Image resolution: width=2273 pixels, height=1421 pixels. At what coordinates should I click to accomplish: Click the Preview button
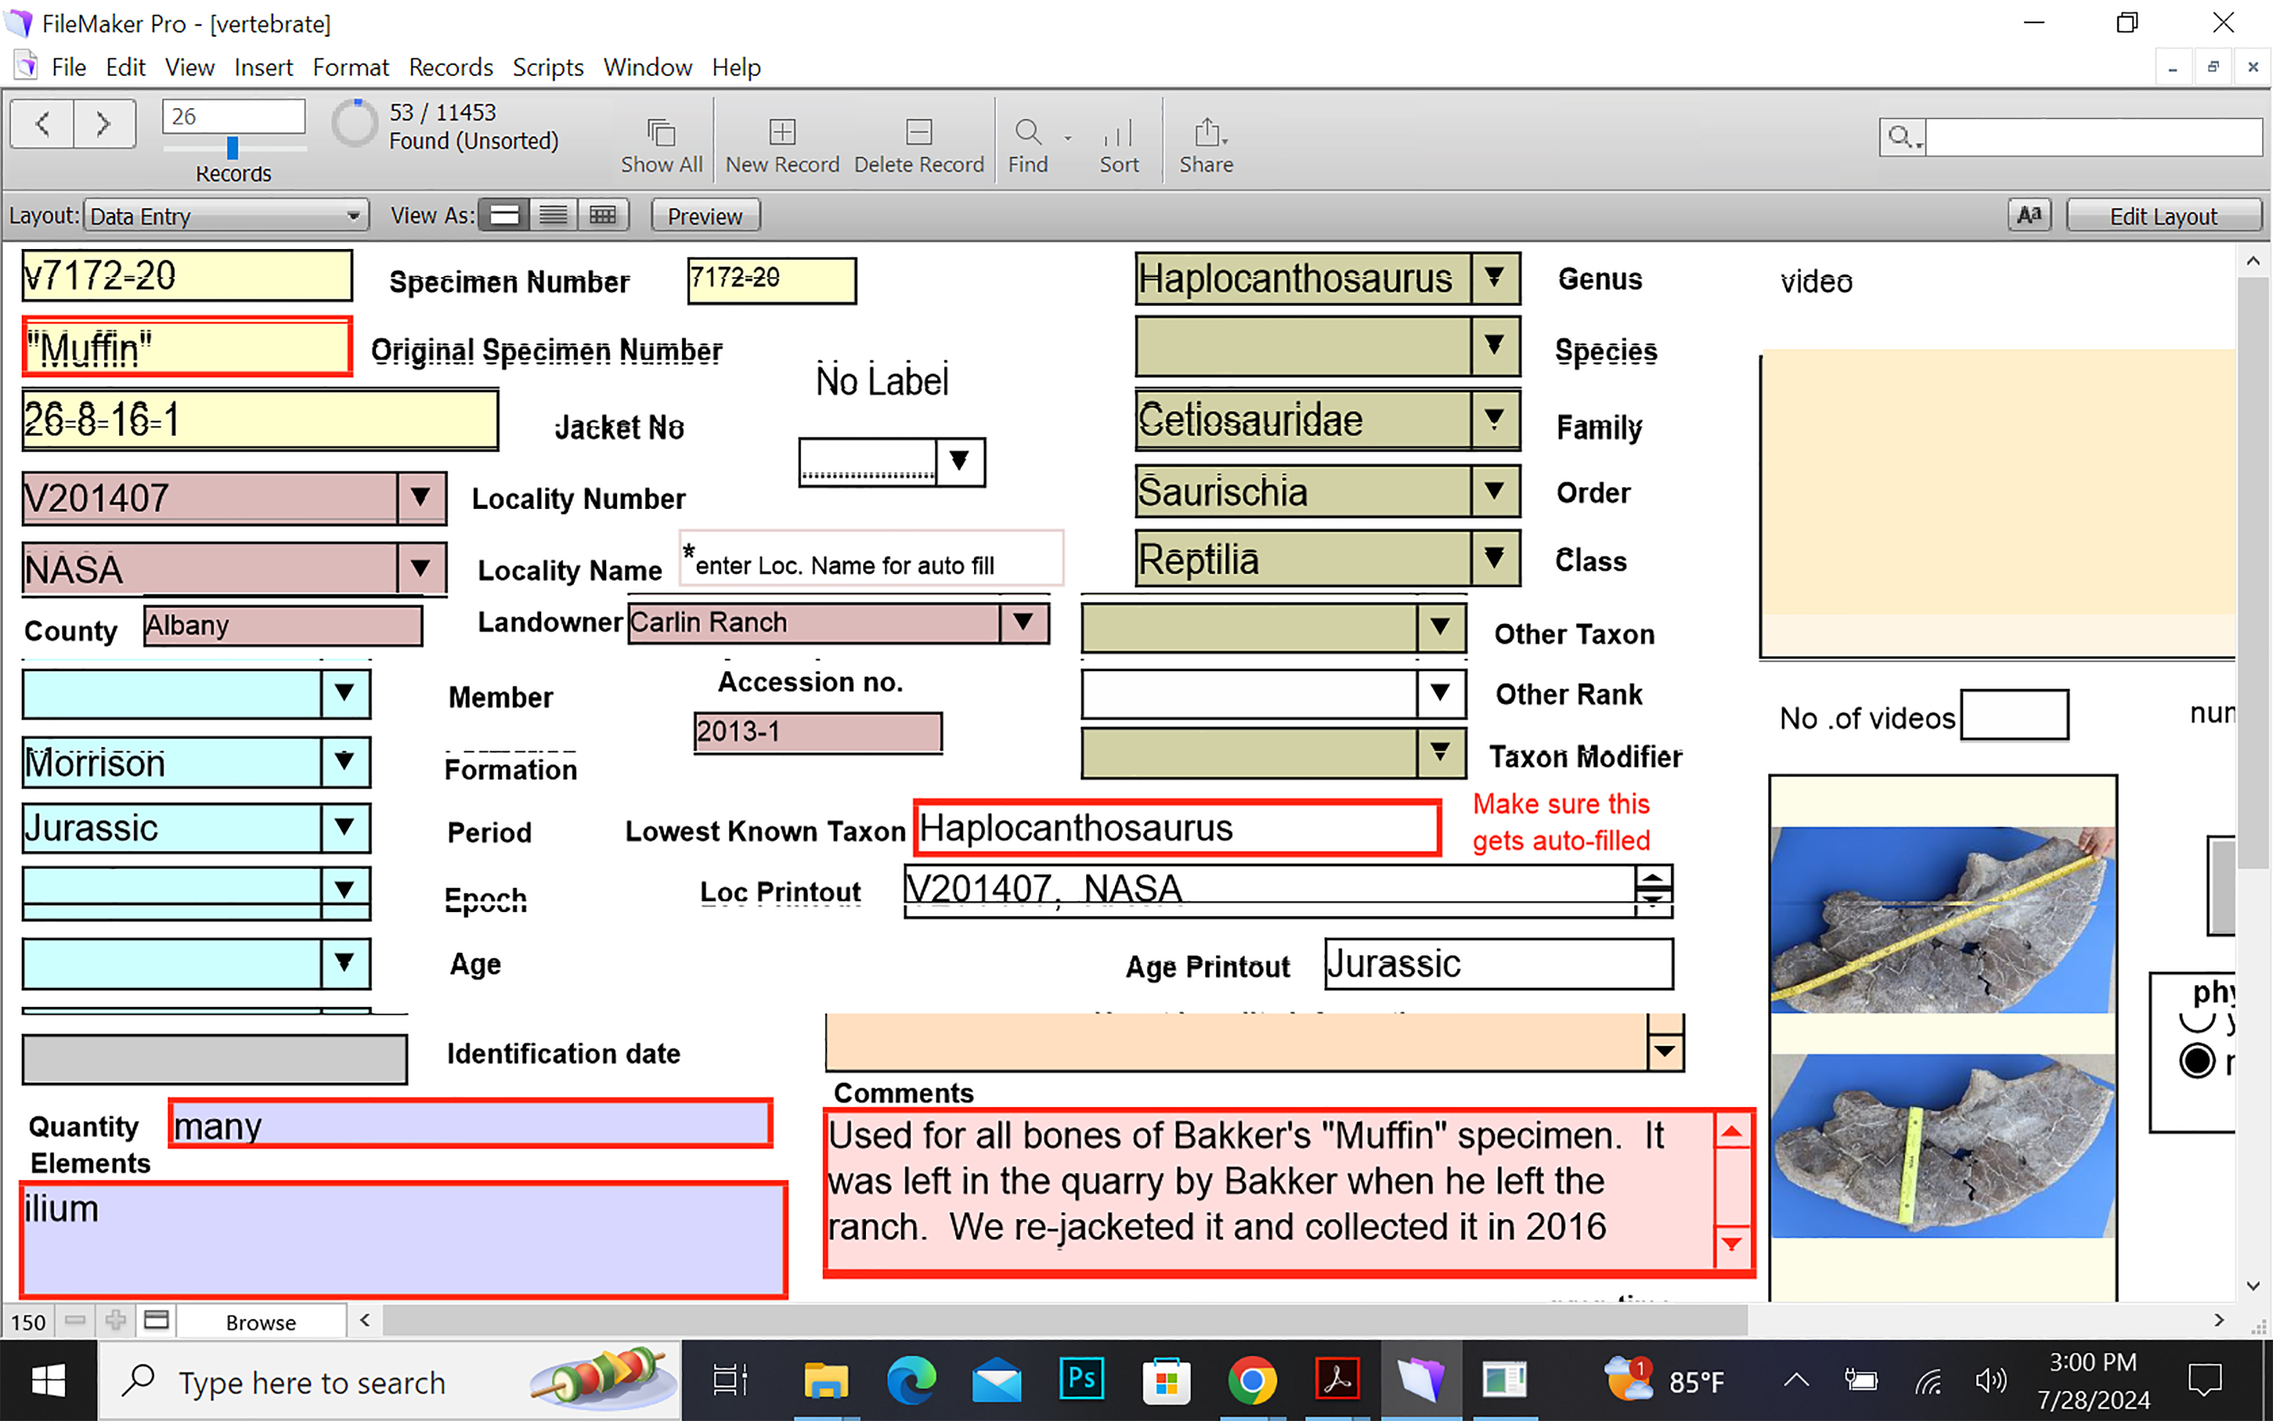coord(705,217)
